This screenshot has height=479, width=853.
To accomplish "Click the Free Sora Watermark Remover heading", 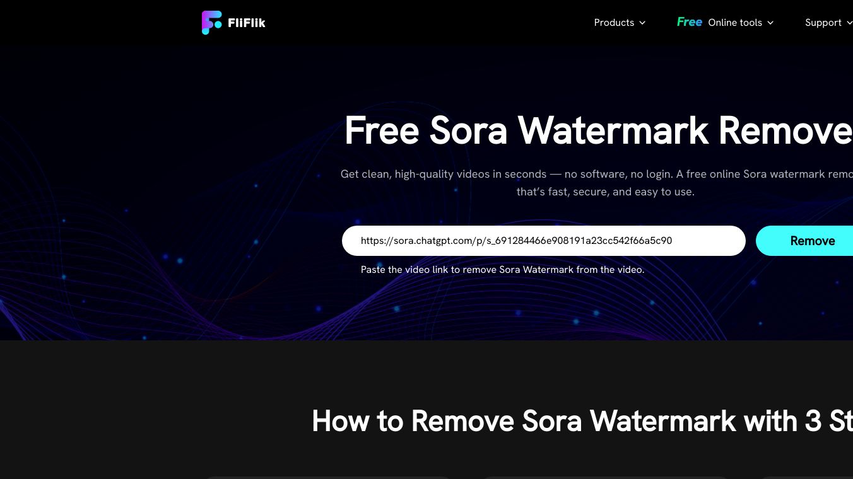I will (598, 130).
